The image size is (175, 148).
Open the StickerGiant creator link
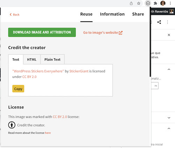tap(79, 71)
